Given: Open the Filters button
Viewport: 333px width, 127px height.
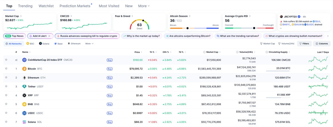Looking at the screenshot, I should [x=304, y=44].
